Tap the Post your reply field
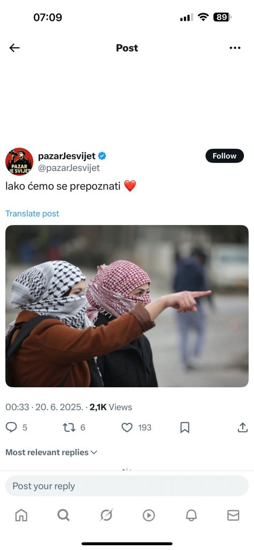 coord(127,486)
